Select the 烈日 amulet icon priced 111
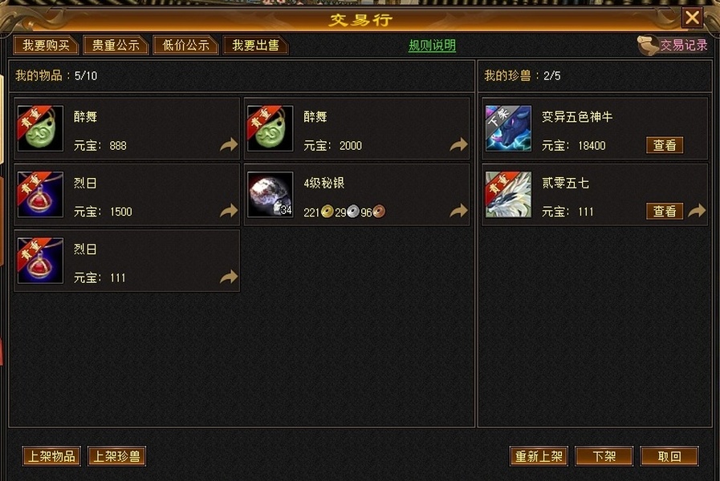 [40, 261]
